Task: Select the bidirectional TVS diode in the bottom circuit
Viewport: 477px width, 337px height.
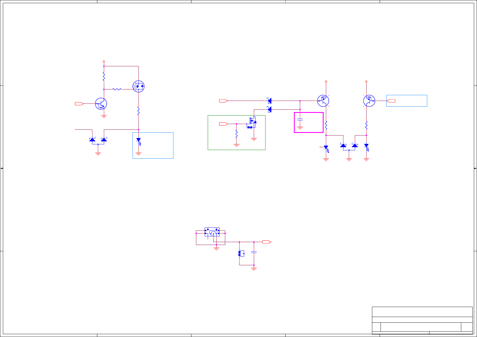Action: (241, 254)
